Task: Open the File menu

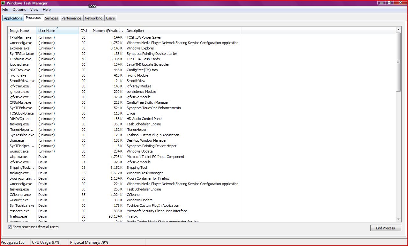Action: (x=5, y=10)
